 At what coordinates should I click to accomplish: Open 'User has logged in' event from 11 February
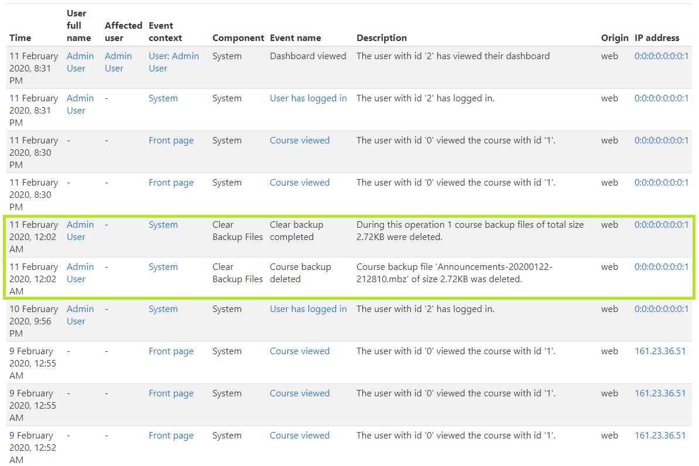(308, 98)
